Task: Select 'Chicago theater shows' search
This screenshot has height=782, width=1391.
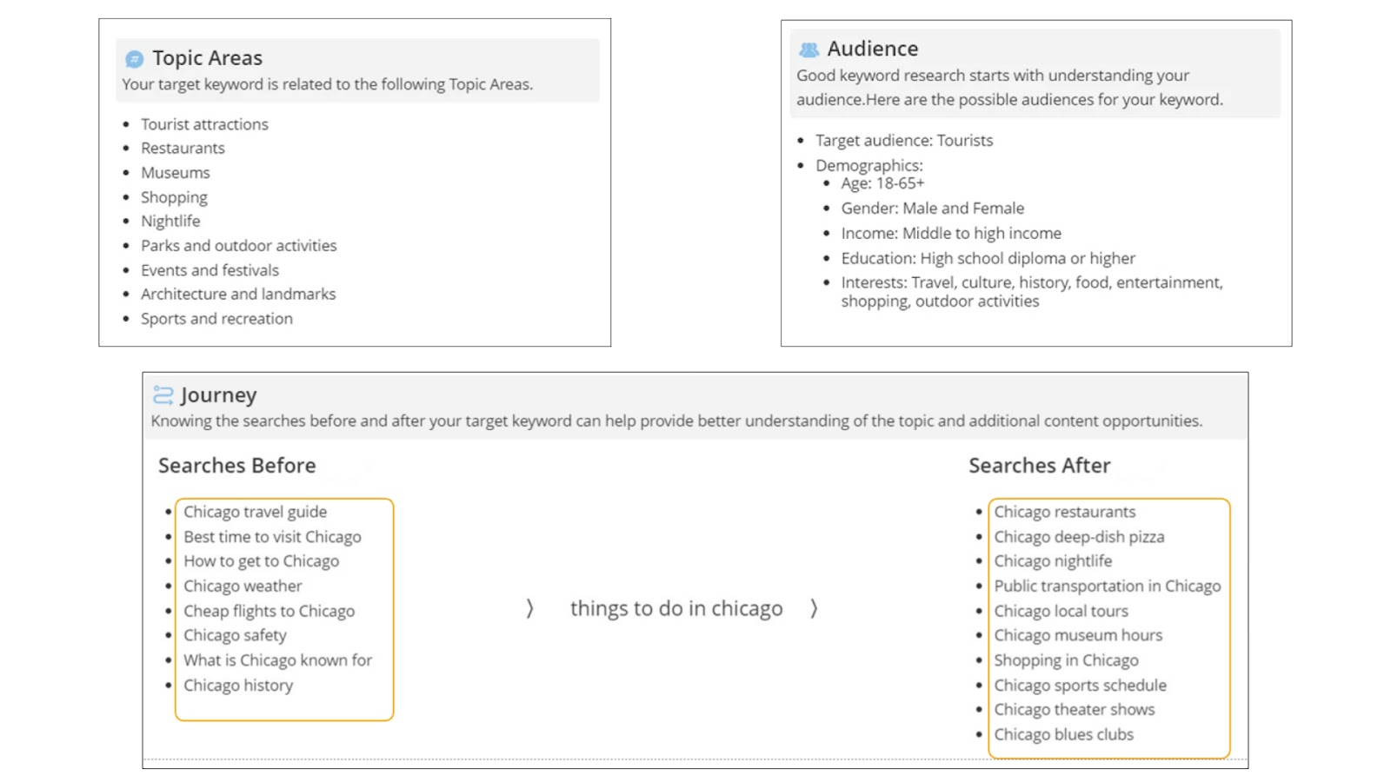Action: [1074, 710]
